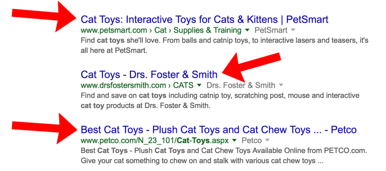The image size is (386, 171).
Task: Click red arrow pointing at Petco result
Action: pyautogui.click(x=45, y=129)
